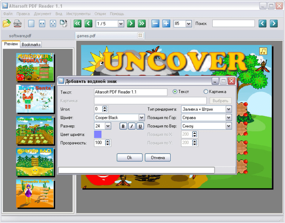Click the Поиск search input field
The height and width of the screenshot is (223, 285).
234,24
